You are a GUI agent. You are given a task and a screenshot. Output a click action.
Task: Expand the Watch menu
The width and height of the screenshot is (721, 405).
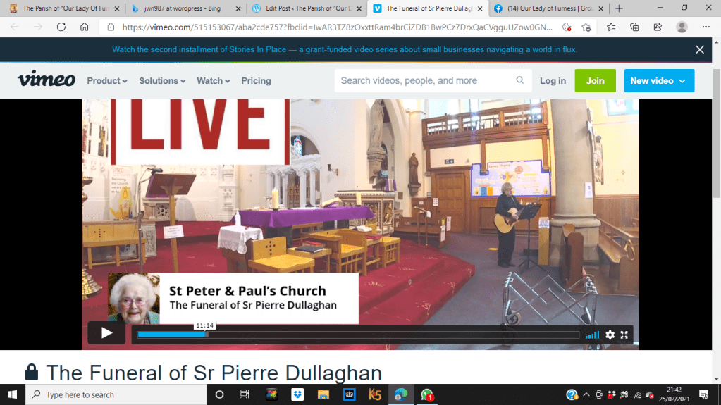coord(213,81)
